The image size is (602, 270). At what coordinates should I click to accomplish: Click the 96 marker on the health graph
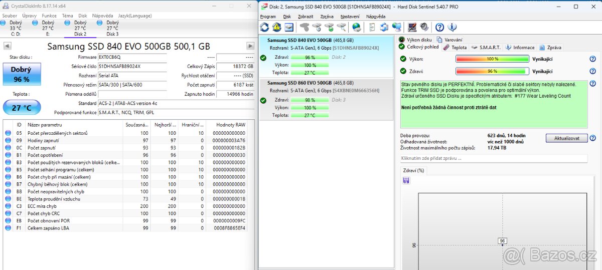tap(503, 241)
